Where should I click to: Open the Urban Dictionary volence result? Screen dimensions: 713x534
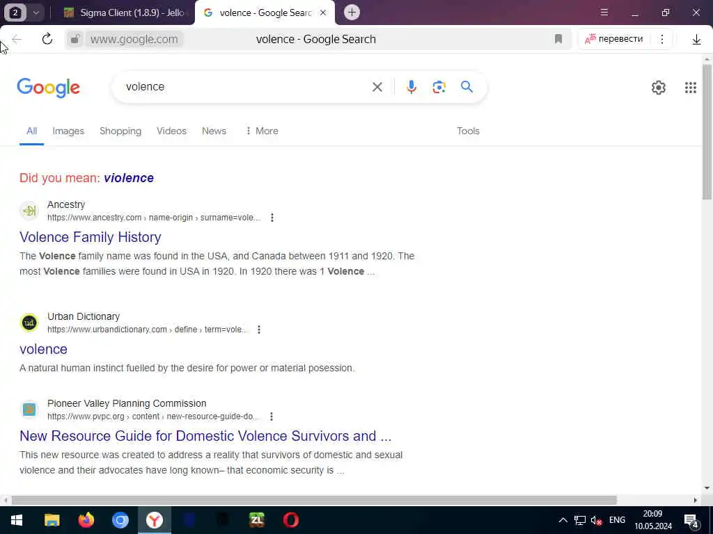click(44, 349)
